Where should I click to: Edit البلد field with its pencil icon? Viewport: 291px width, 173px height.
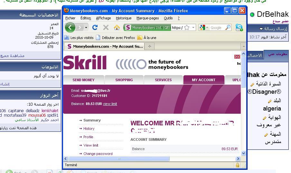[x=270, y=101]
